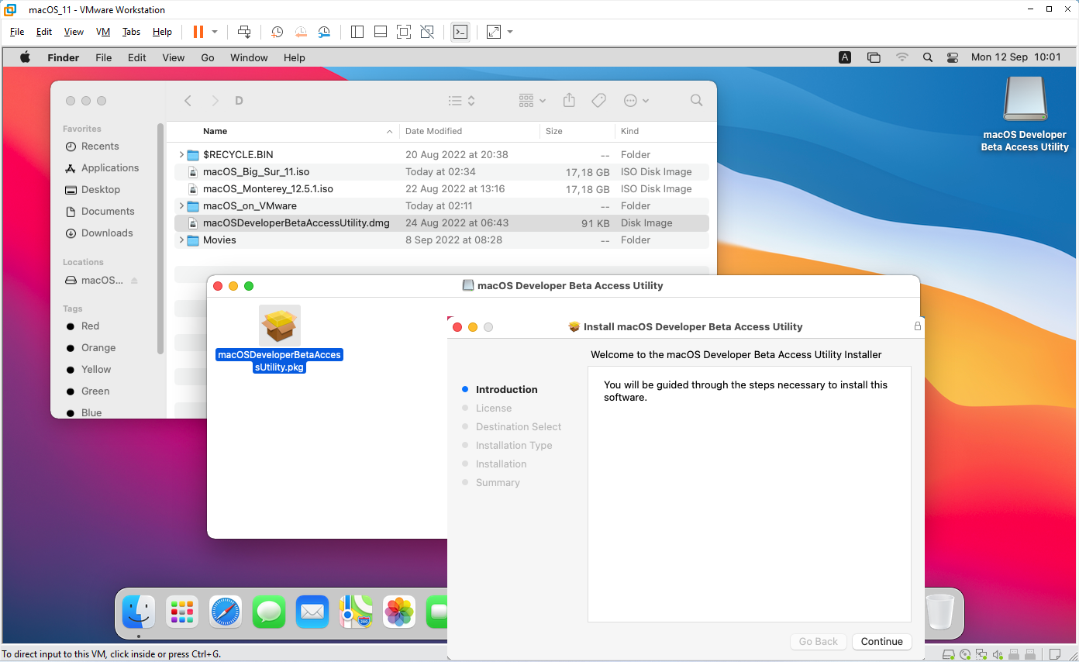Click the Finder Share toolbar icon
Image resolution: width=1079 pixels, height=662 pixels.
[569, 101]
